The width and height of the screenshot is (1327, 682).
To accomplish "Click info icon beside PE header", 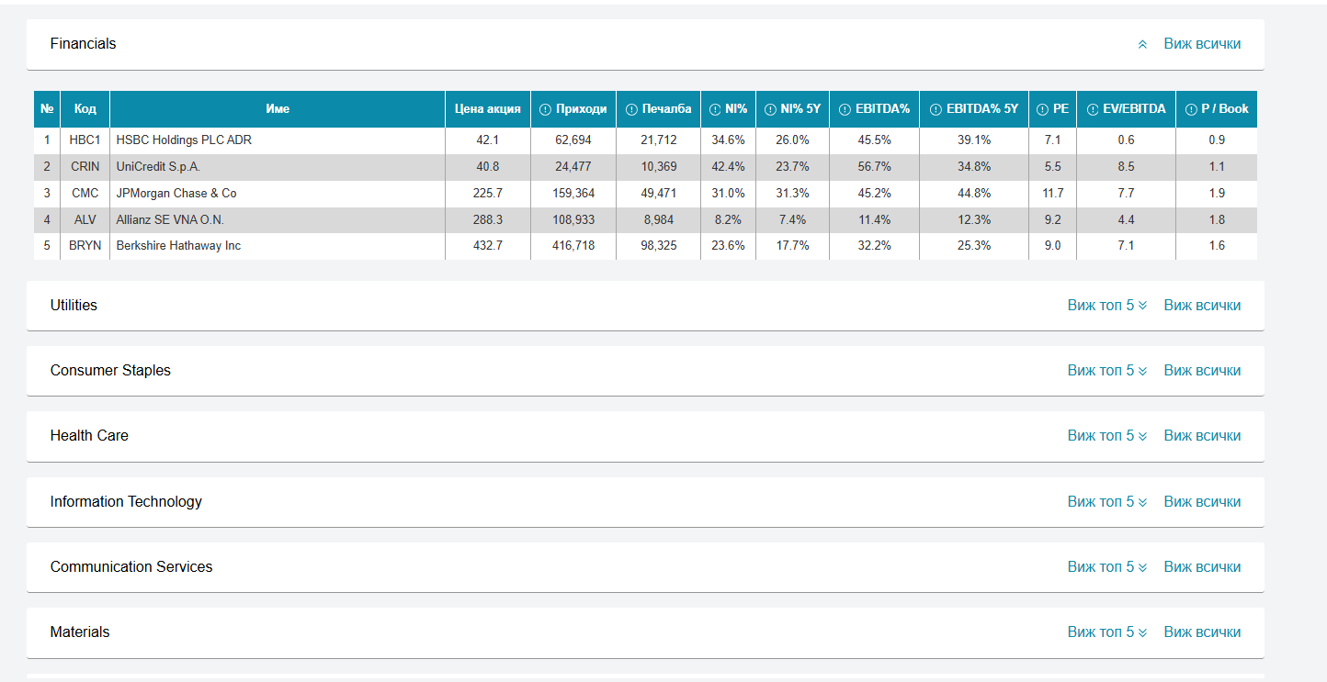I will [x=1042, y=109].
